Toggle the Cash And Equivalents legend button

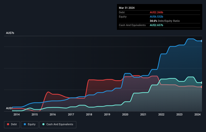(x=58, y=124)
